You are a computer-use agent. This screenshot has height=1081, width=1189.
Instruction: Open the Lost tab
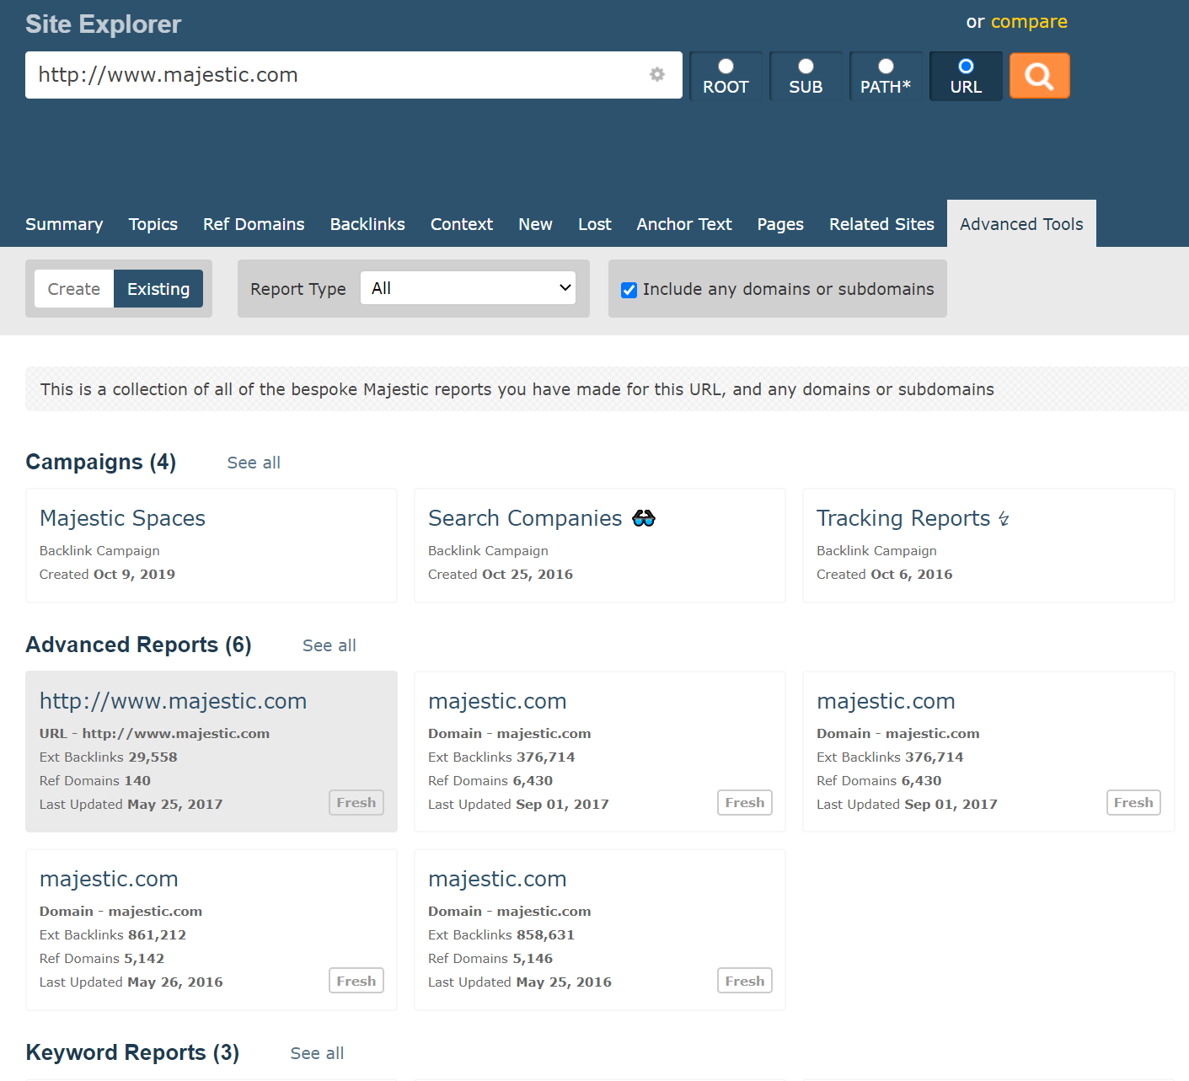point(595,224)
